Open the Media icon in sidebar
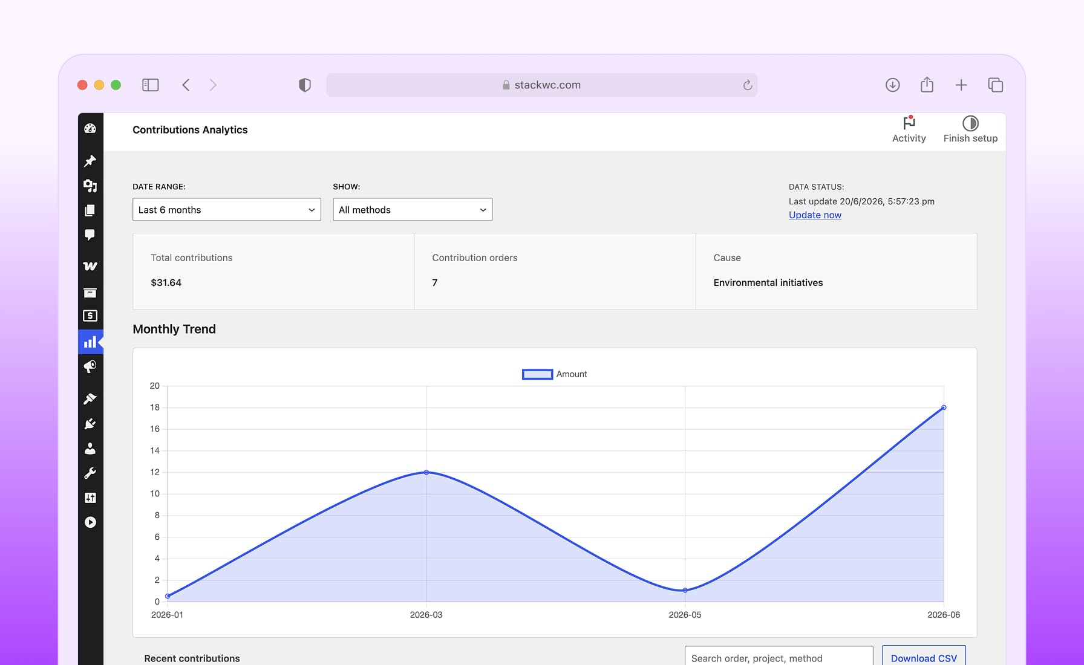1084x665 pixels. [90, 186]
